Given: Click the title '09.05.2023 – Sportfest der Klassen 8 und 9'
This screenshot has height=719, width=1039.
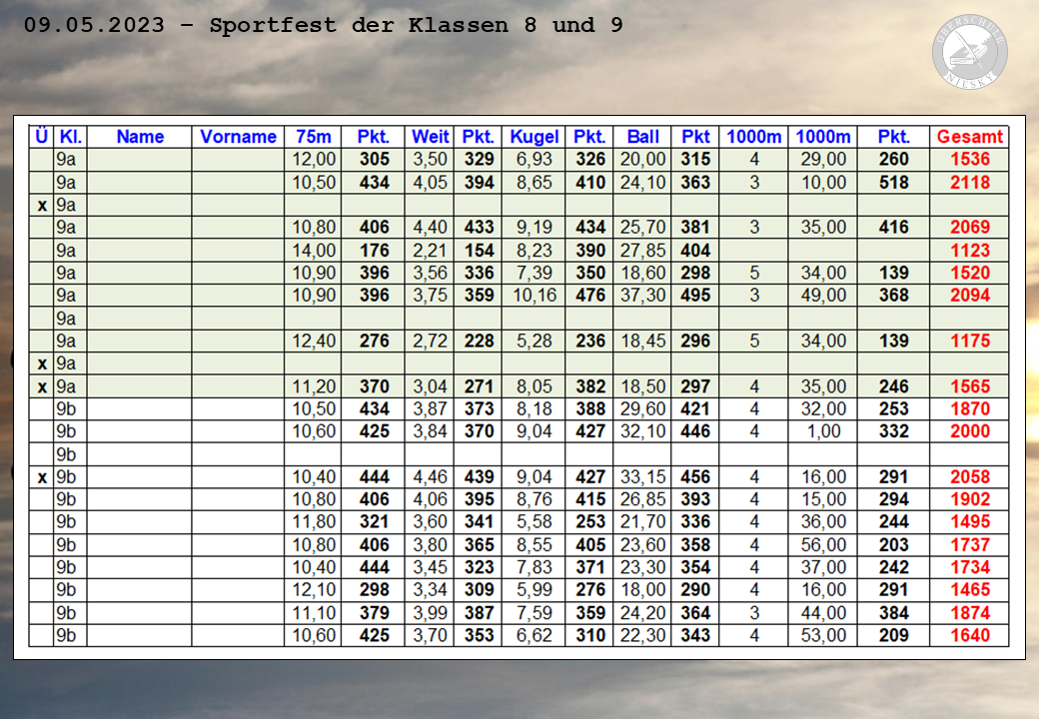Looking at the screenshot, I should 324,25.
